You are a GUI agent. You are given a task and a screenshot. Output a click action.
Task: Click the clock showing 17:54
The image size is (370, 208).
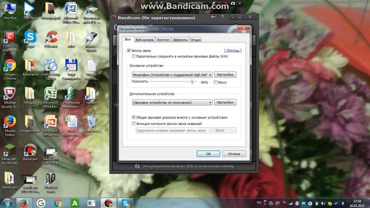tap(357, 201)
